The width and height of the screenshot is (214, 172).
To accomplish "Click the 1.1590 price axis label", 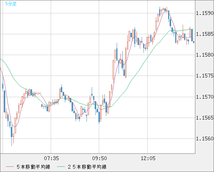I will coord(205,13).
